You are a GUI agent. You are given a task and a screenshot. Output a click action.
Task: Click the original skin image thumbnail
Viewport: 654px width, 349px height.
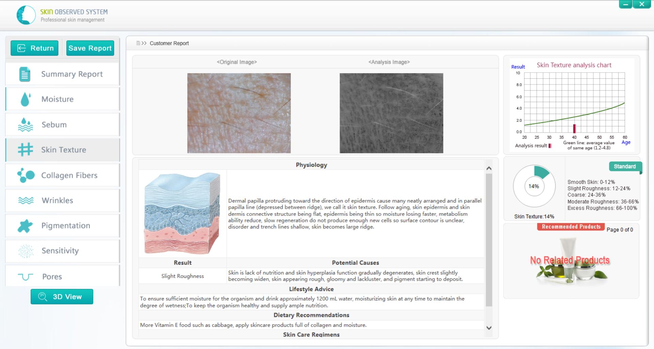coord(239,113)
